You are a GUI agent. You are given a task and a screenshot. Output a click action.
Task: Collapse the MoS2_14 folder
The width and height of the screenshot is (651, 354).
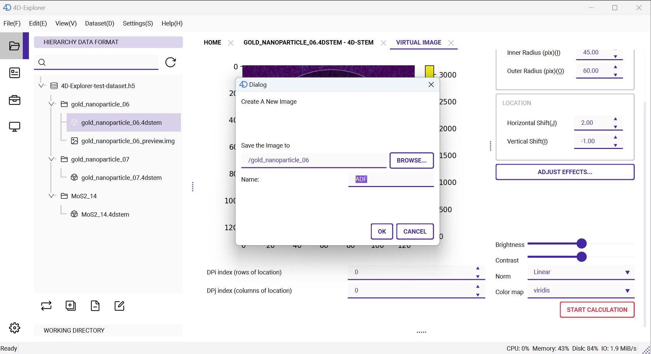point(51,196)
